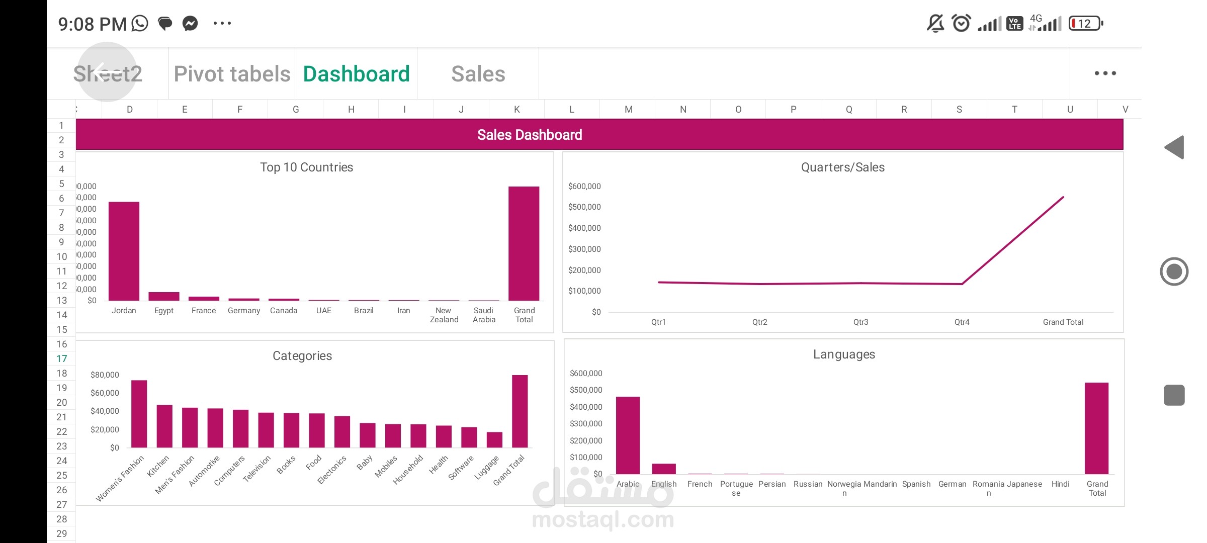Tap the Messenger notification icon
Viewport: 1207px width, 543px height.
190,23
